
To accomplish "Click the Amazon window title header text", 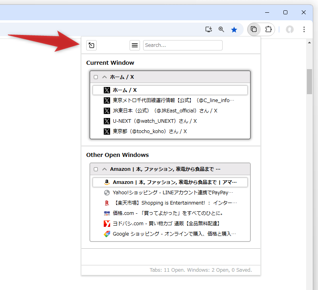I will point(165,169).
